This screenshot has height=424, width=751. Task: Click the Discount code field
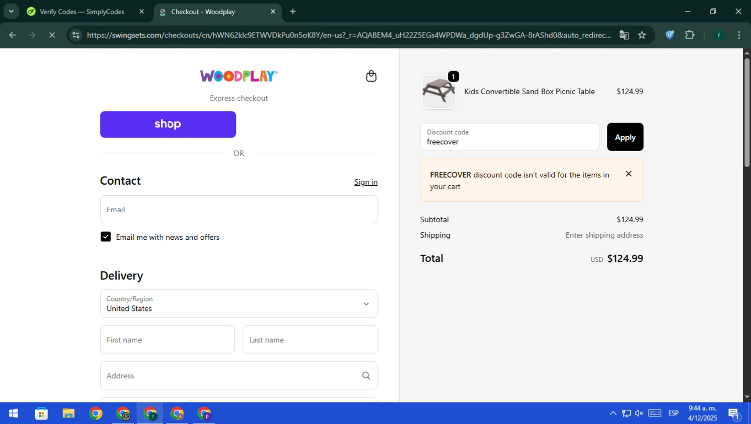[510, 137]
